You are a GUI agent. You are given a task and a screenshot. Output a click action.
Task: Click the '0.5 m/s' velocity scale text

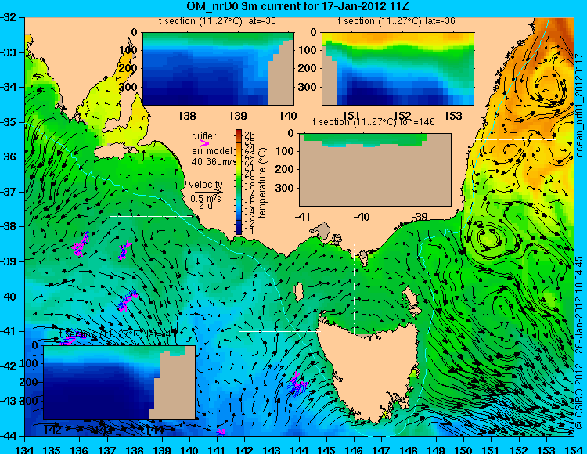click(x=206, y=198)
